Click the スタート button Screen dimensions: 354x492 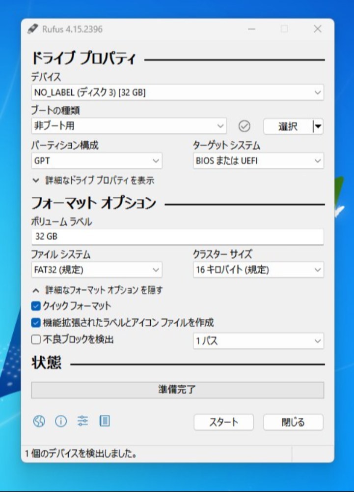223,422
